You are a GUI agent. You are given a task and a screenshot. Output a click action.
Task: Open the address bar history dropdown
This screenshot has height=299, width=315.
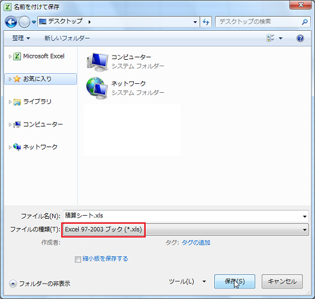coord(195,22)
